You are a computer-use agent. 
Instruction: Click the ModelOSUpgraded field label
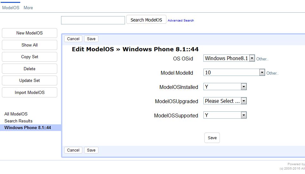tap(177, 102)
